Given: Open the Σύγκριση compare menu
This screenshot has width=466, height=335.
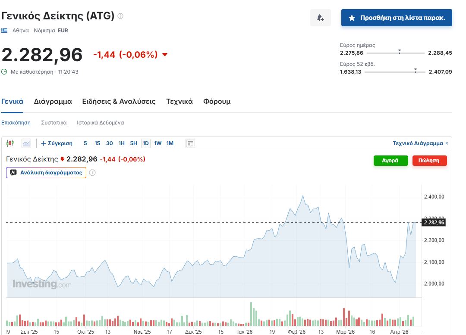Looking at the screenshot, I should [x=57, y=143].
